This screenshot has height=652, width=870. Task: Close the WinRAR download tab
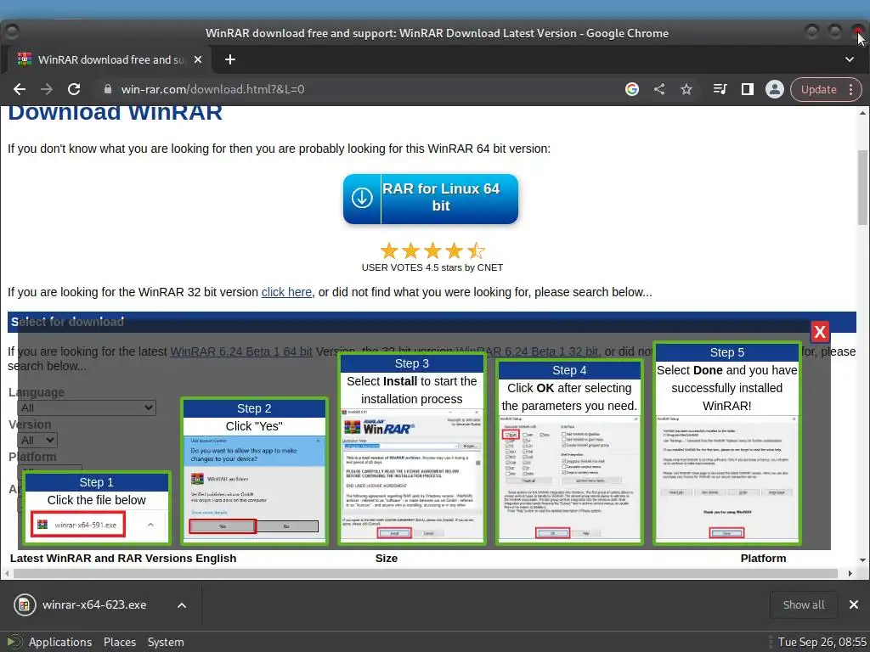pyautogui.click(x=198, y=59)
